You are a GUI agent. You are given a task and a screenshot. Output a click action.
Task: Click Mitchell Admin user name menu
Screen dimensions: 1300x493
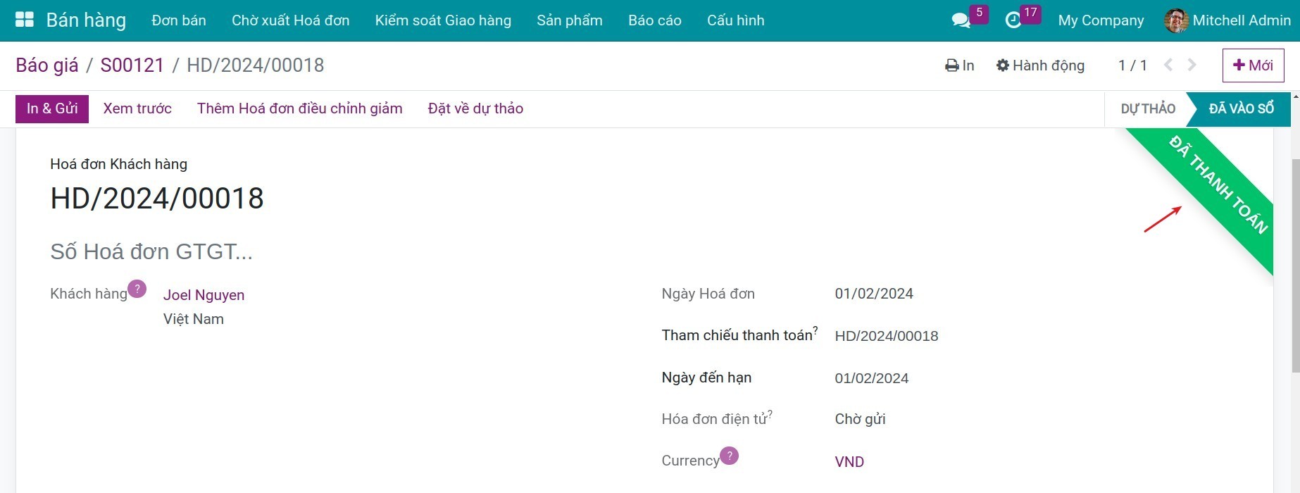(x=1242, y=20)
